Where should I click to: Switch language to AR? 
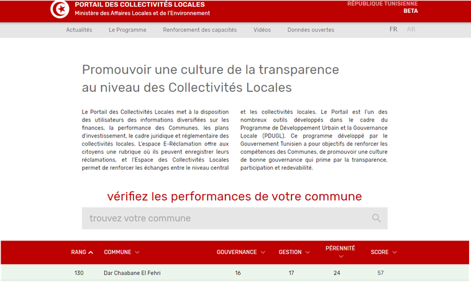click(x=411, y=29)
